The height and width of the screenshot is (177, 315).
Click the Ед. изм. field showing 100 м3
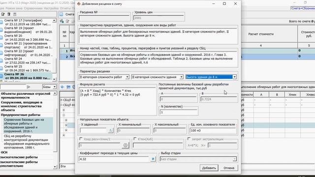tap(213, 130)
